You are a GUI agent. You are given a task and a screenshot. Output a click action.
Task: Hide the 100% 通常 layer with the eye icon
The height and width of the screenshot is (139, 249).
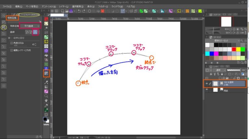pos(207,84)
